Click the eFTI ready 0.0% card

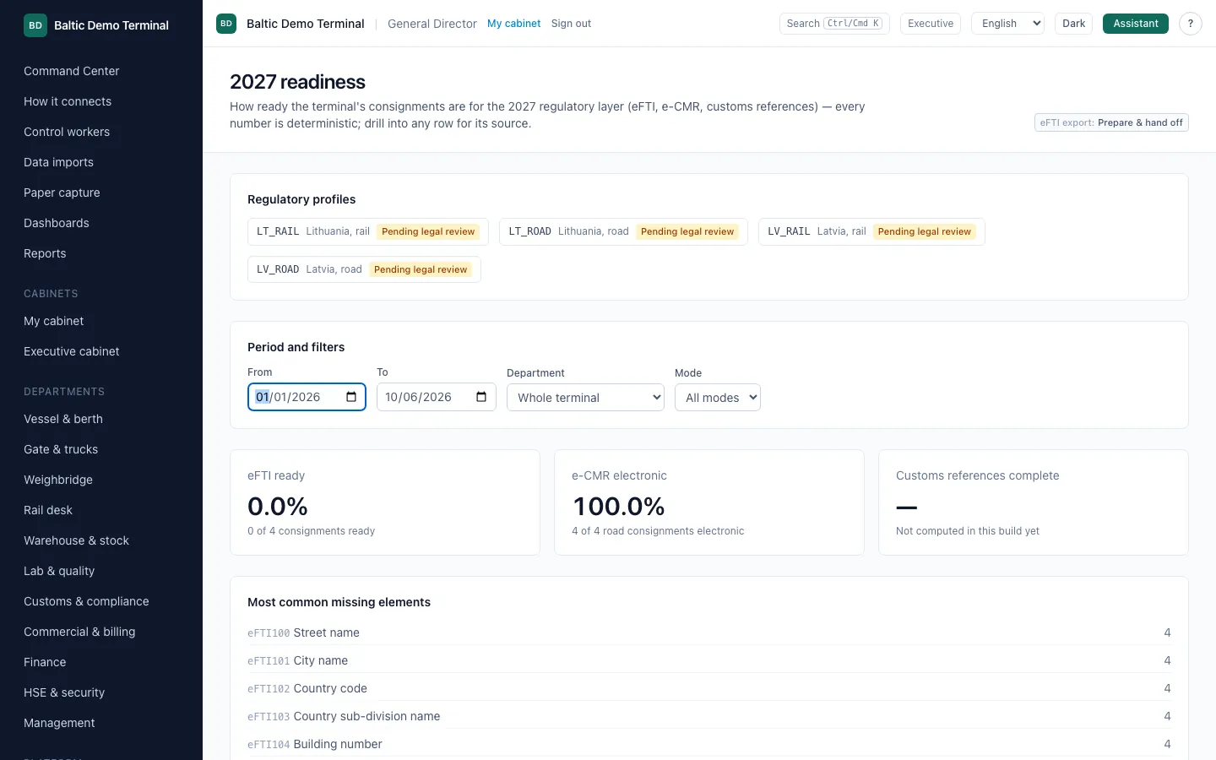(385, 502)
